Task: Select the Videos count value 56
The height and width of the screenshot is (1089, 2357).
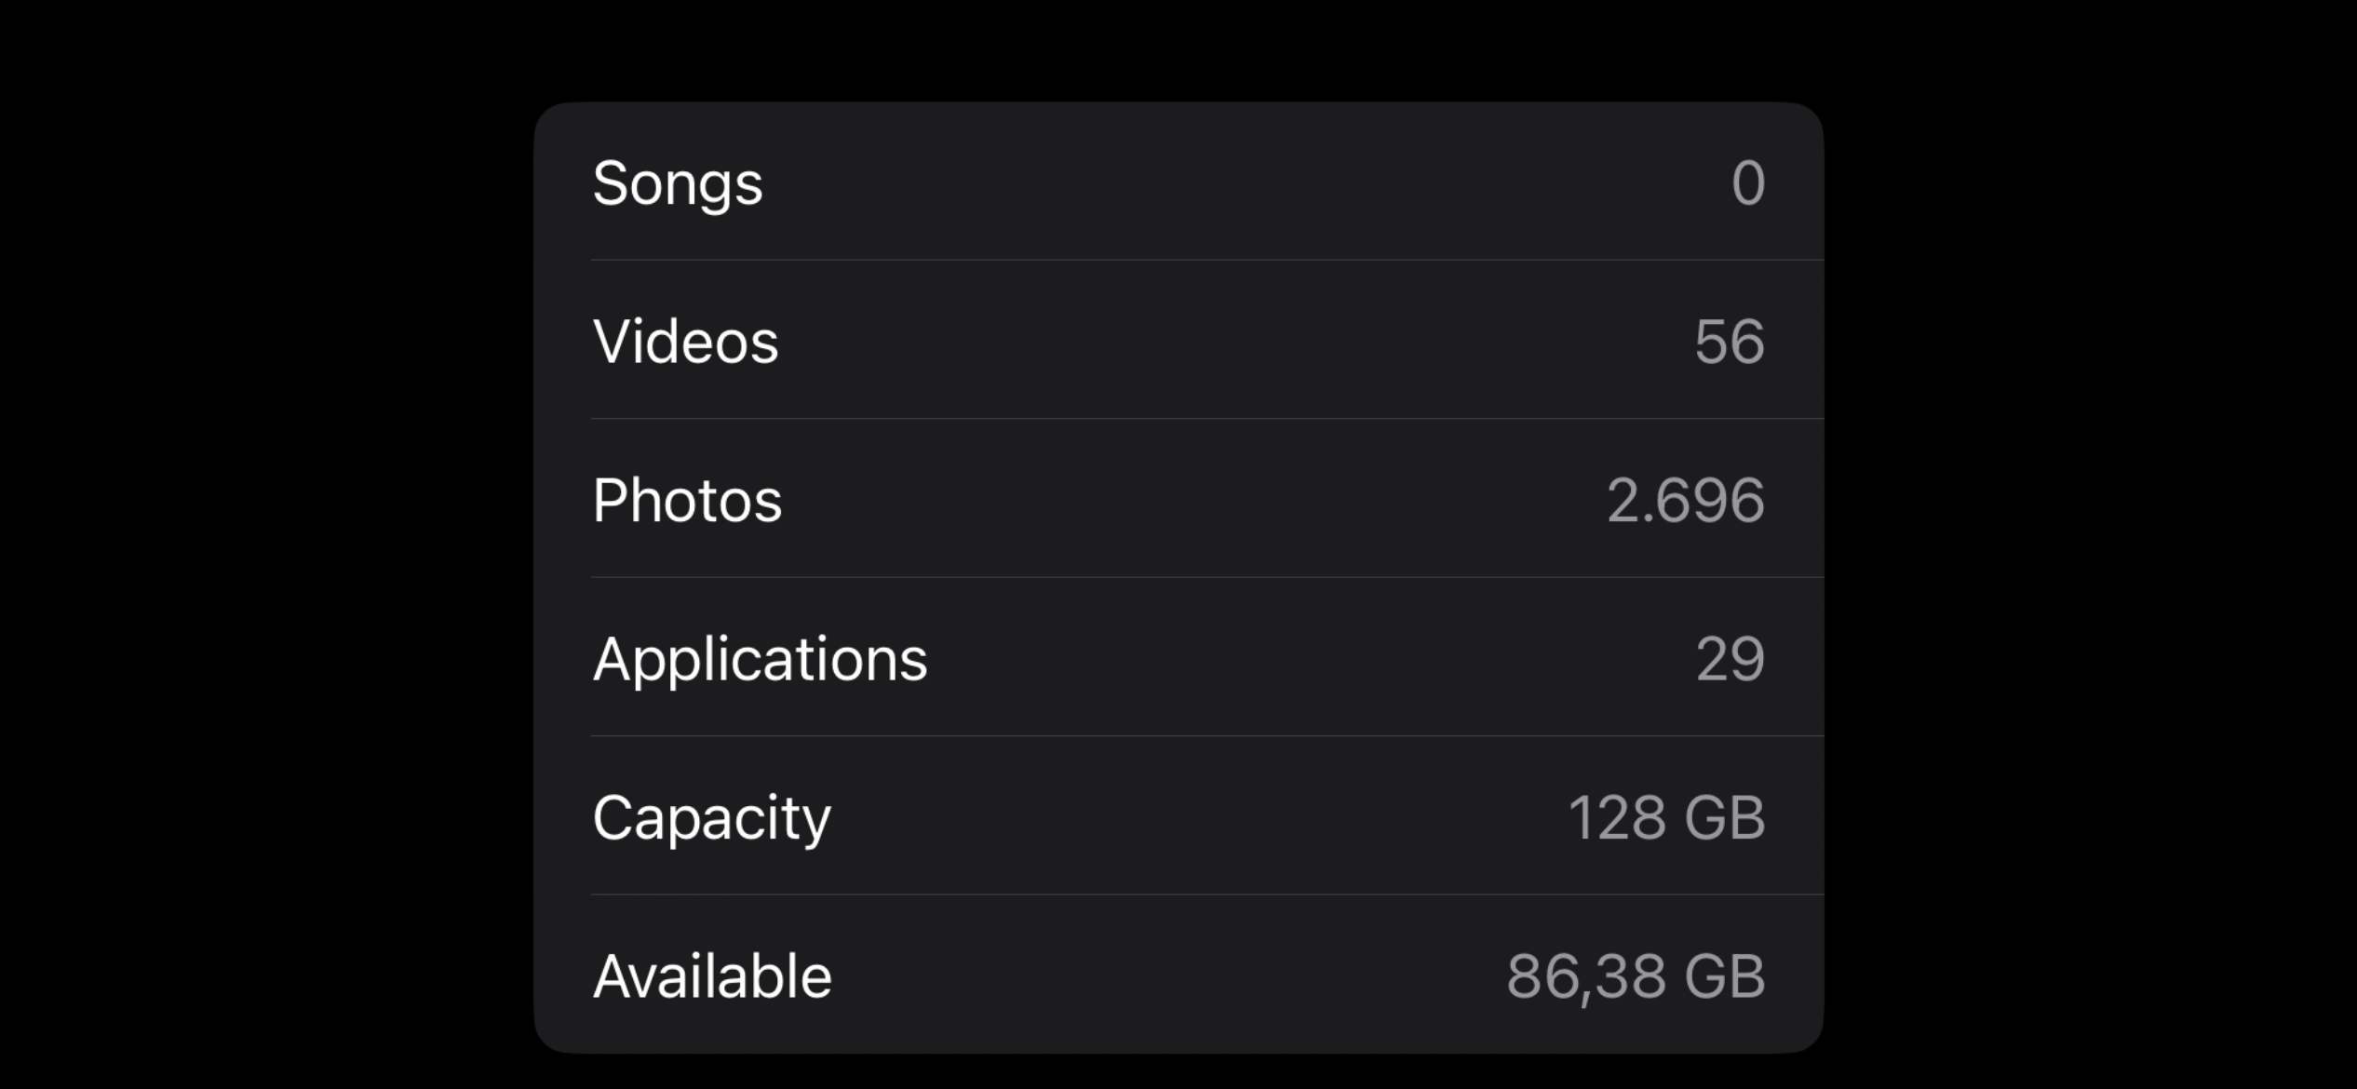Action: tap(1730, 342)
